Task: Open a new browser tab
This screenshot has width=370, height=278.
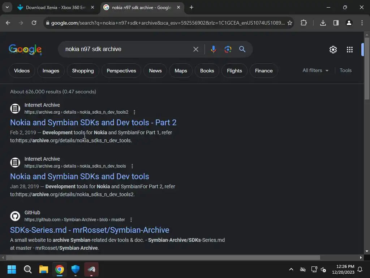Action: click(192, 8)
